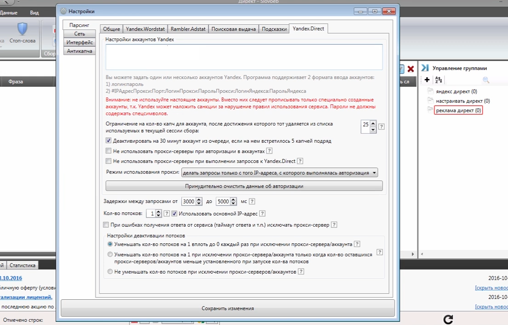Select the реклама директ (0) group
The width and height of the screenshot is (508, 325).
tap(458, 110)
